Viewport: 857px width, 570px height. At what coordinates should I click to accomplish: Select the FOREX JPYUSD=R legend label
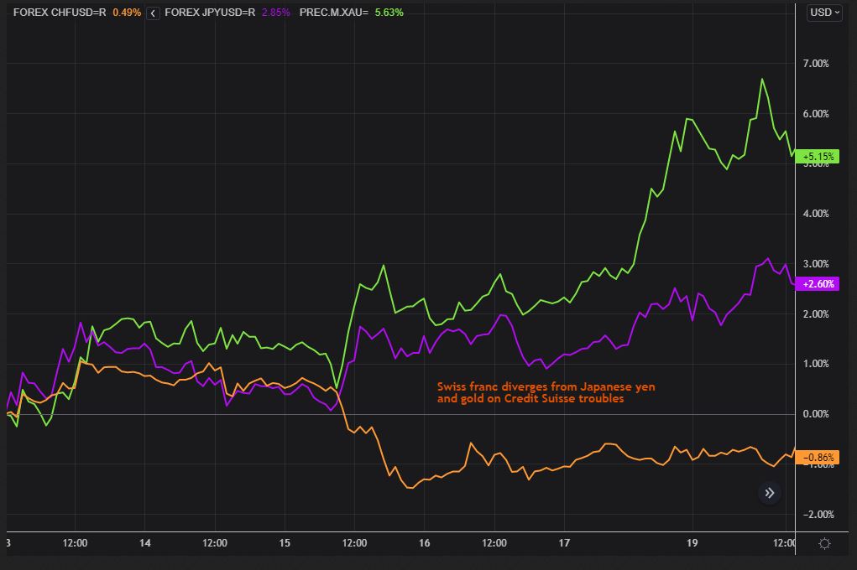coord(210,13)
